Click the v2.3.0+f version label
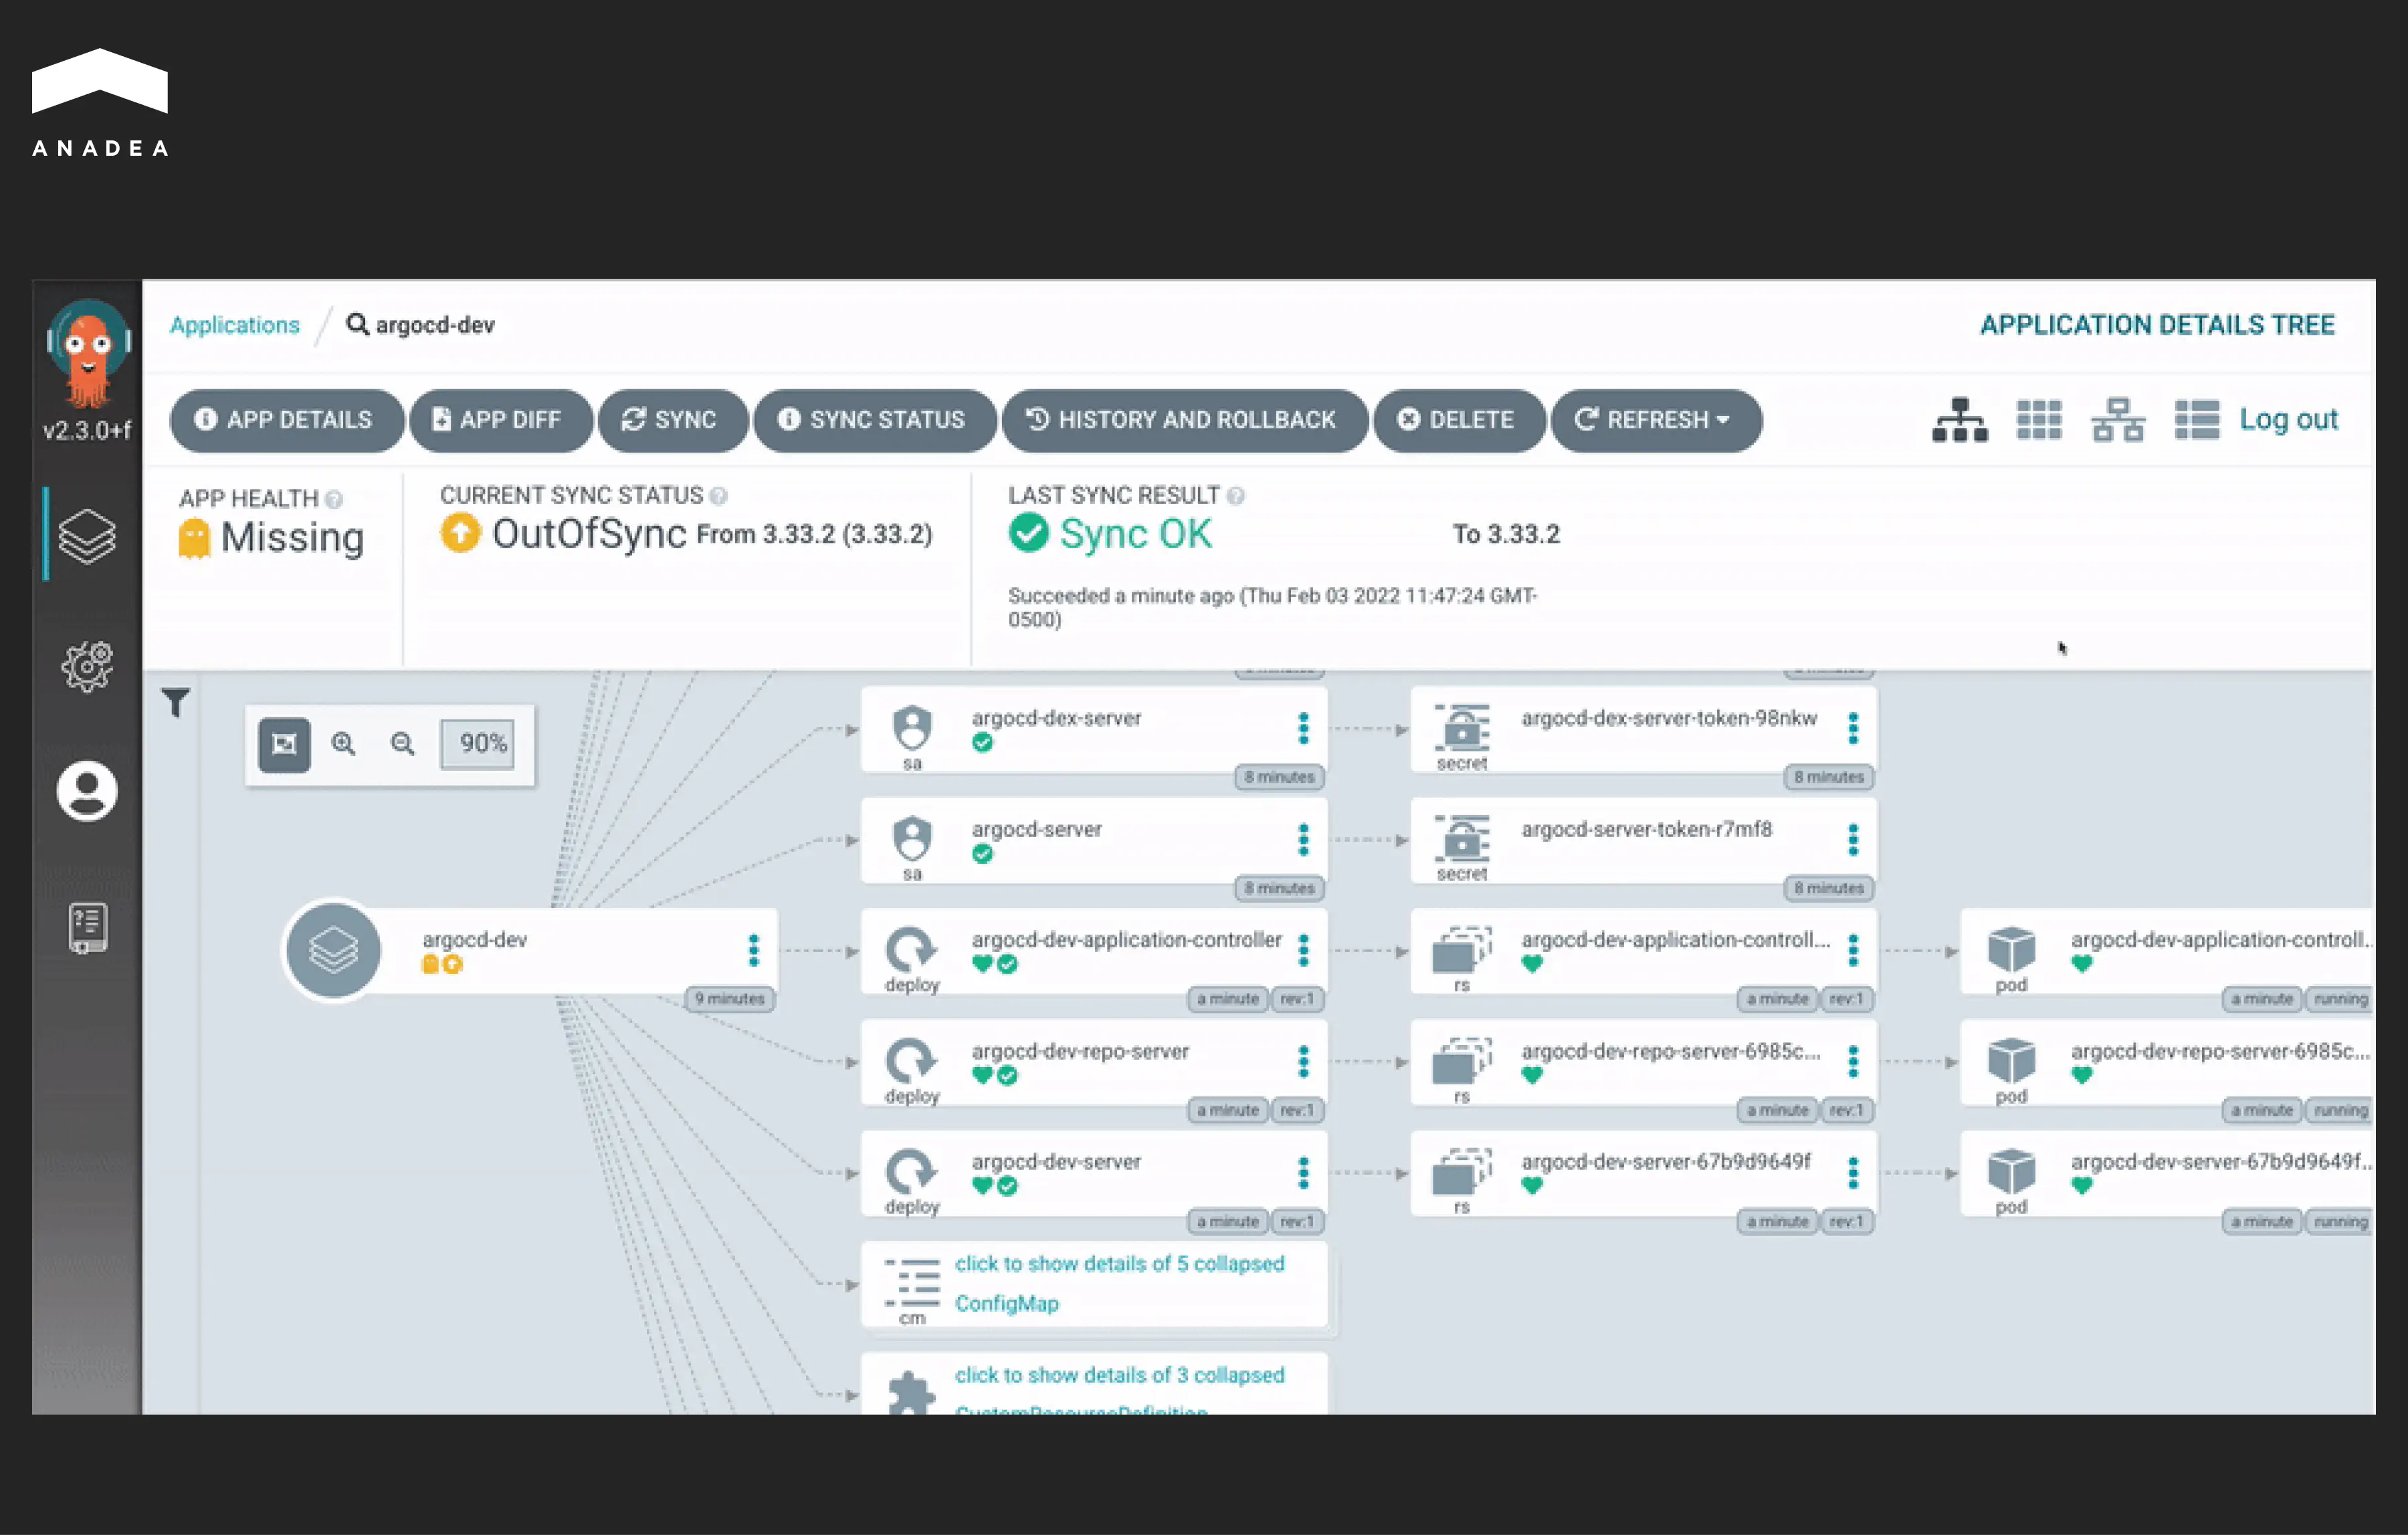 87,431
